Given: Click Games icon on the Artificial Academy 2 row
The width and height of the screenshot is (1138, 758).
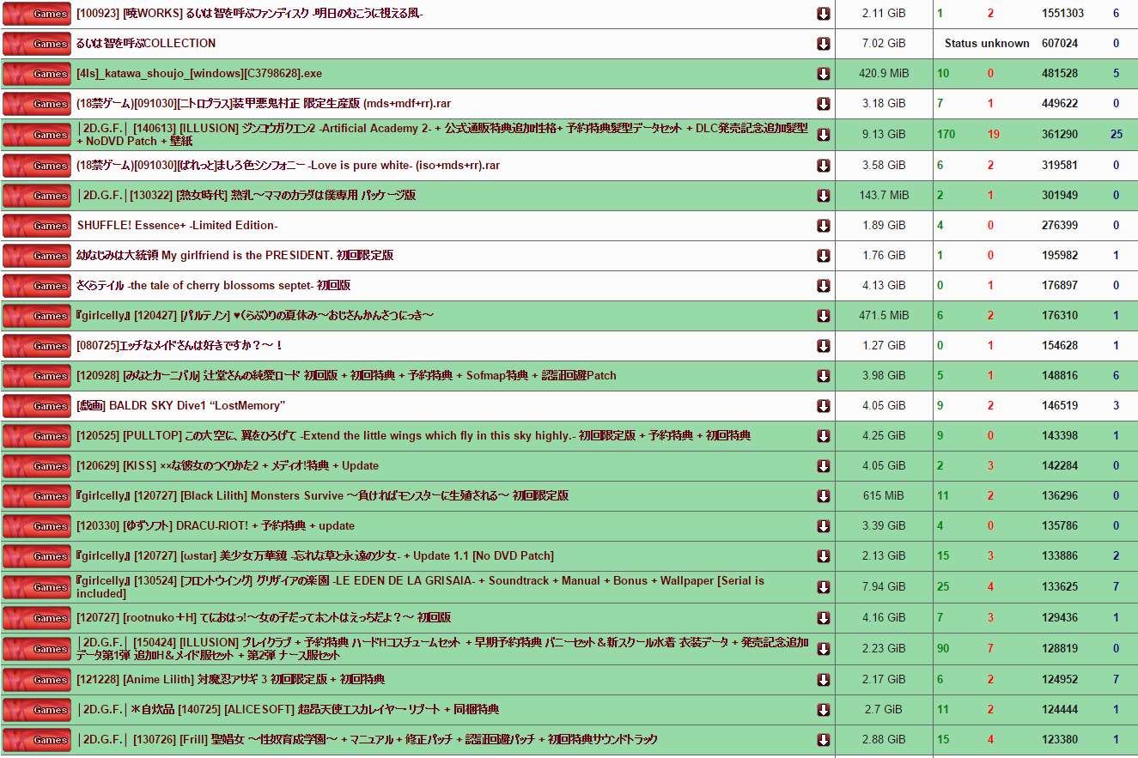Looking at the screenshot, I should click(x=37, y=135).
